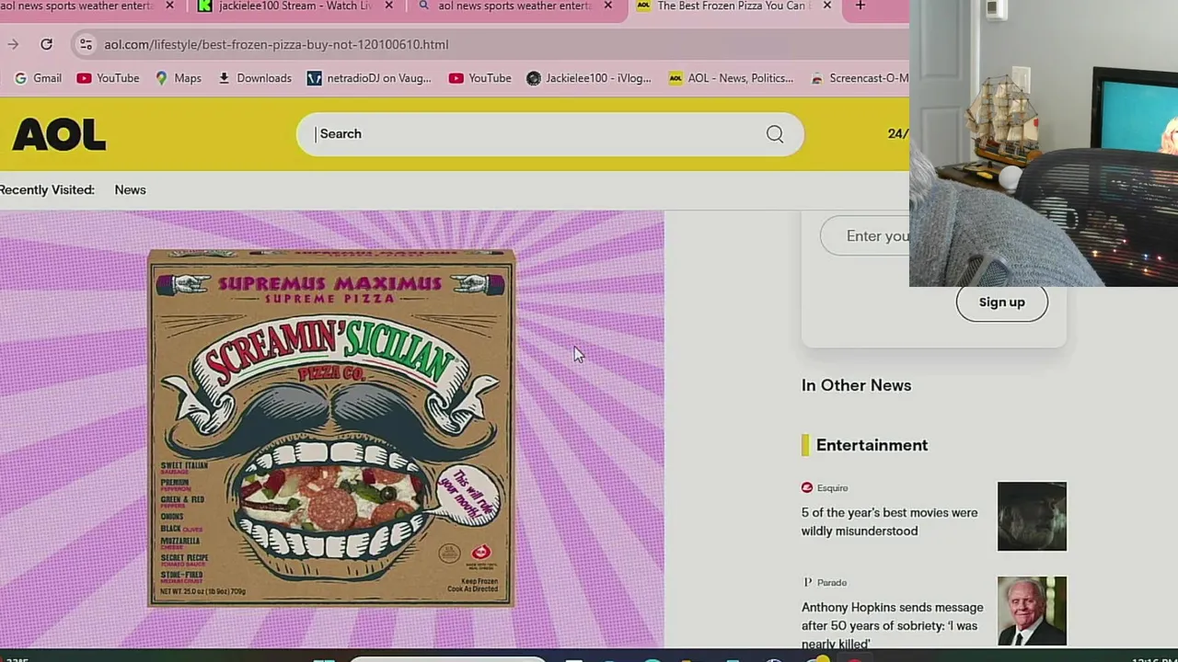Click the 'Recently Visited:' label
The height and width of the screenshot is (662, 1178).
click(47, 189)
